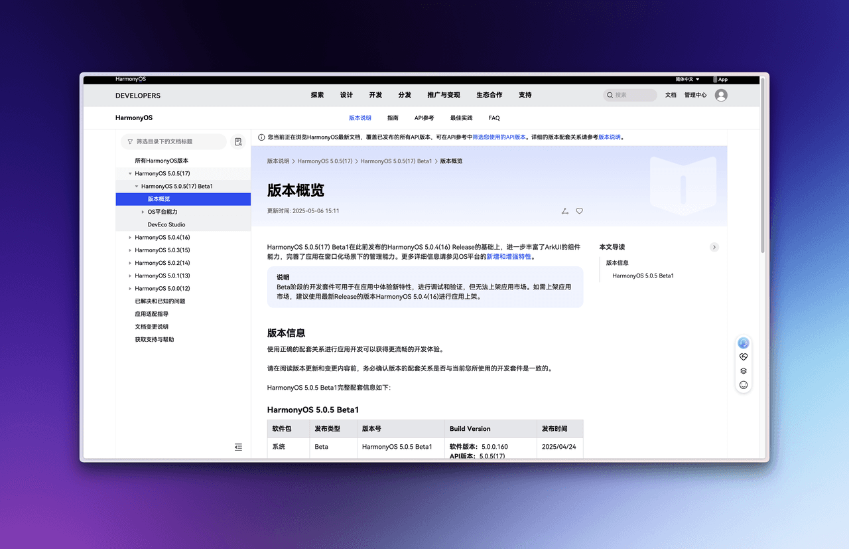The image size is (849, 549).
Task: Collapse the 本文导读 panel with chevron
Action: click(x=714, y=247)
